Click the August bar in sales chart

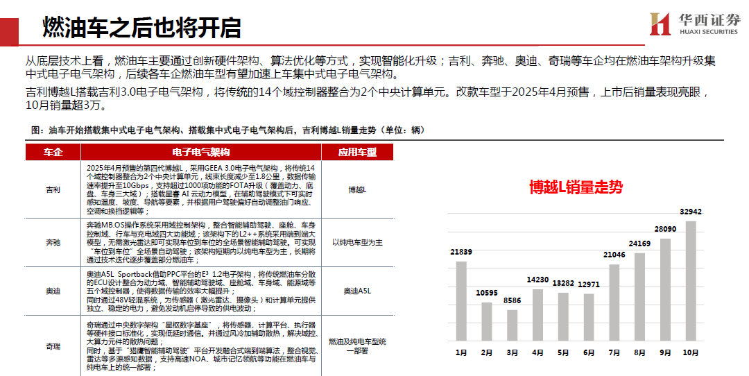[x=639, y=297]
